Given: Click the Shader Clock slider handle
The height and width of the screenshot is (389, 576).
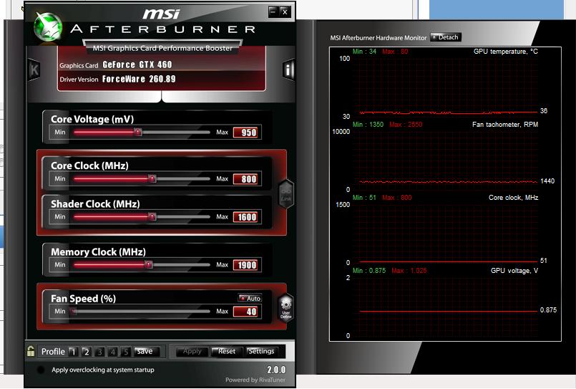Looking at the screenshot, I should click(x=152, y=216).
